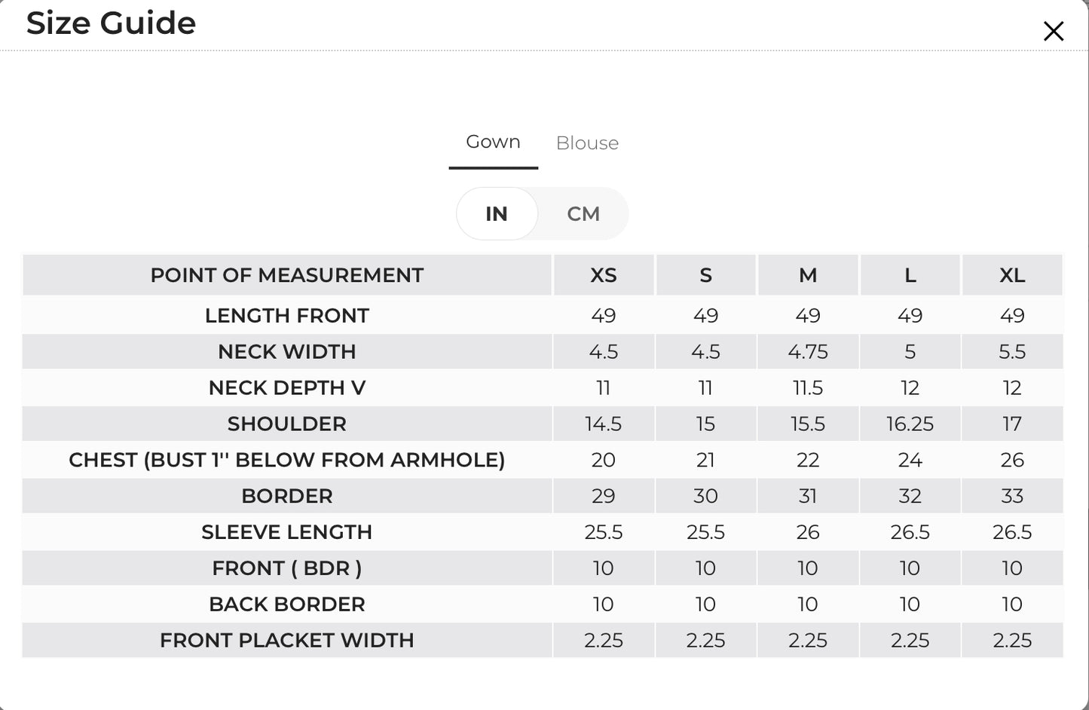Switch to the Blouse tab
1089x710 pixels.
[x=587, y=143]
